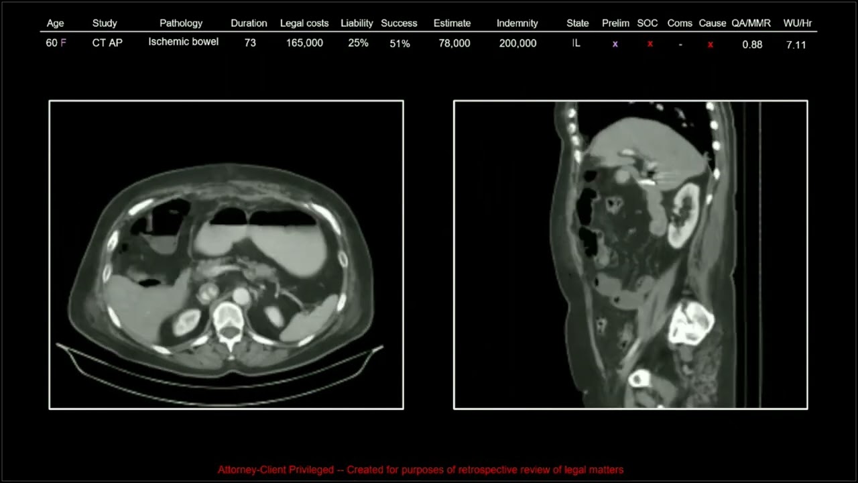
Task: Open the axial CT abdomen image
Action: [x=227, y=255]
